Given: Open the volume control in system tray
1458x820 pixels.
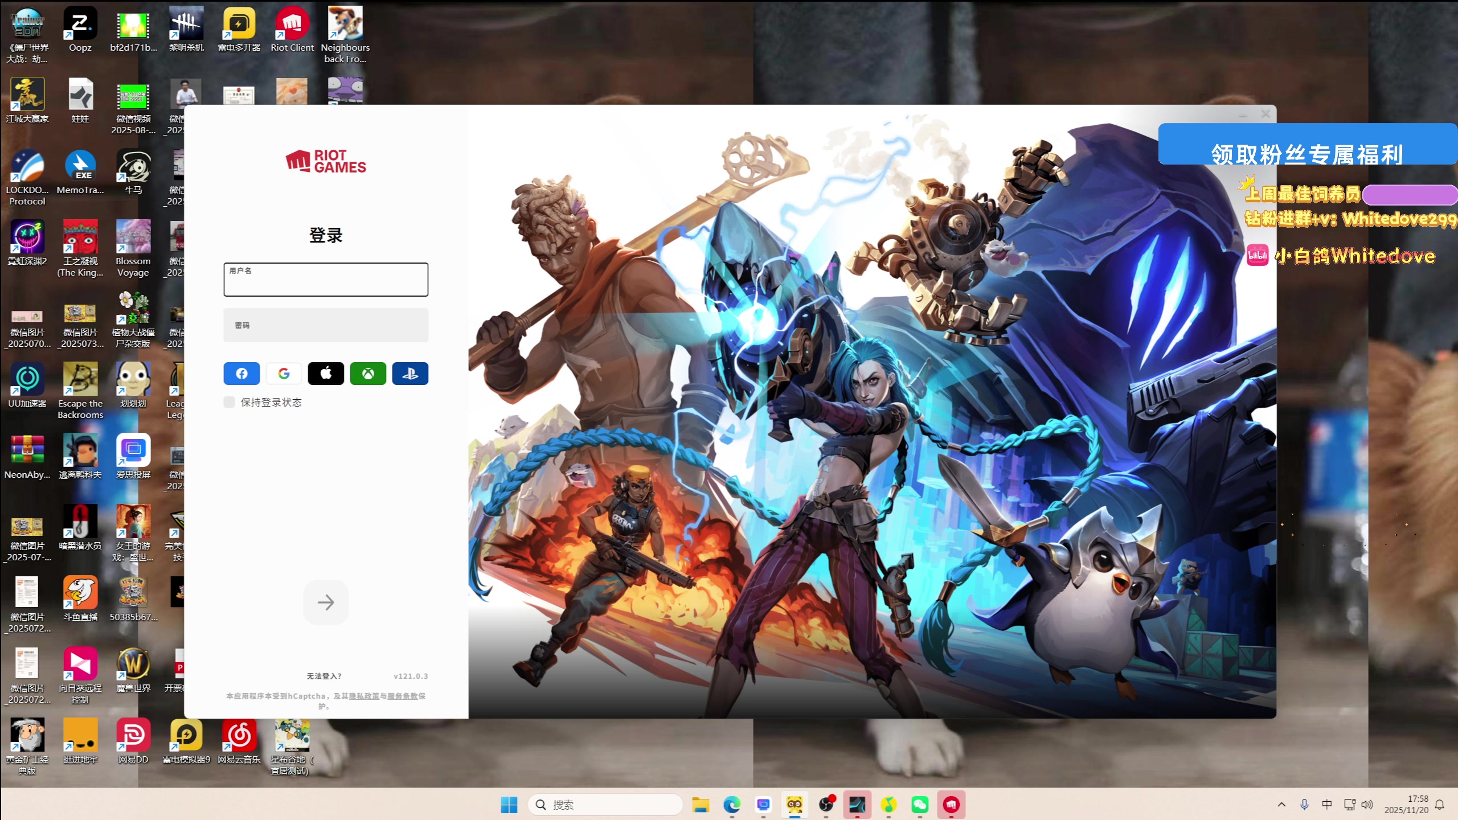Looking at the screenshot, I should (x=1367, y=805).
